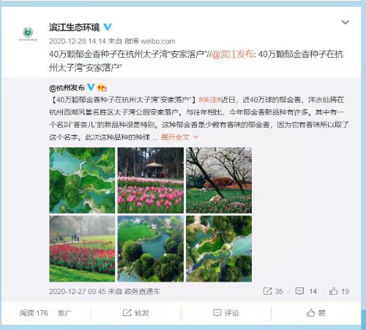The image size is (366, 330).
Task: Like the original post showing 19 likes
Action: 339,291
